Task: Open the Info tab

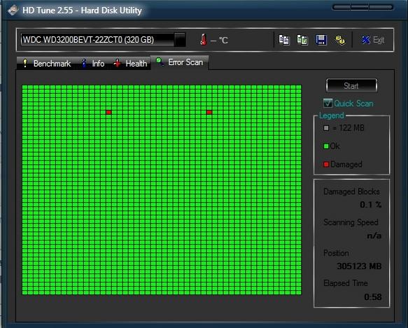Action: pyautogui.click(x=93, y=64)
